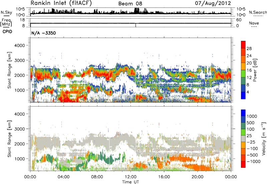This screenshot has width=267, height=184.
Task: Click the 'Slant Range [km]' label on velocity panel
Action: (x=9, y=138)
